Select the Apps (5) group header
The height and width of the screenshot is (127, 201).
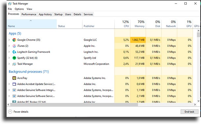tap(15, 34)
